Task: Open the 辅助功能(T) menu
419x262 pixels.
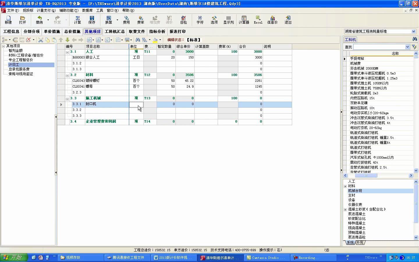Action: [x=69, y=10]
